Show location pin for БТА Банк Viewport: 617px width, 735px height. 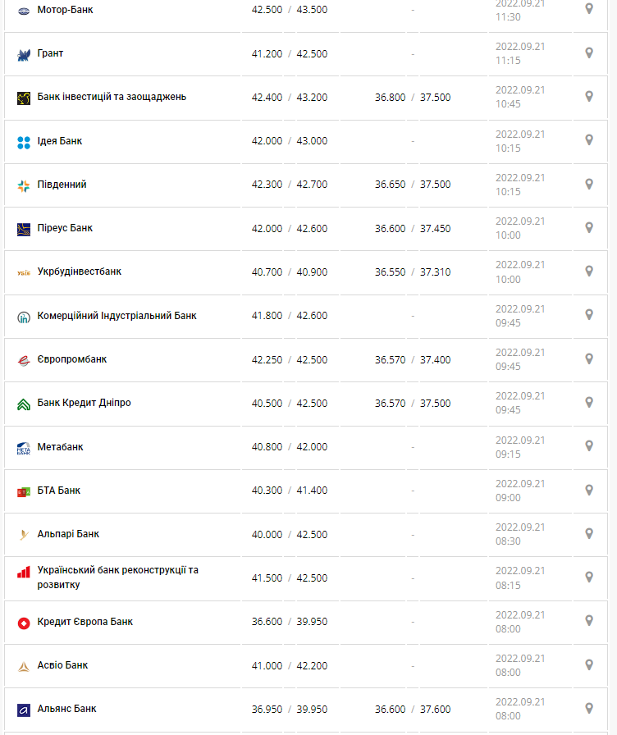coord(588,490)
